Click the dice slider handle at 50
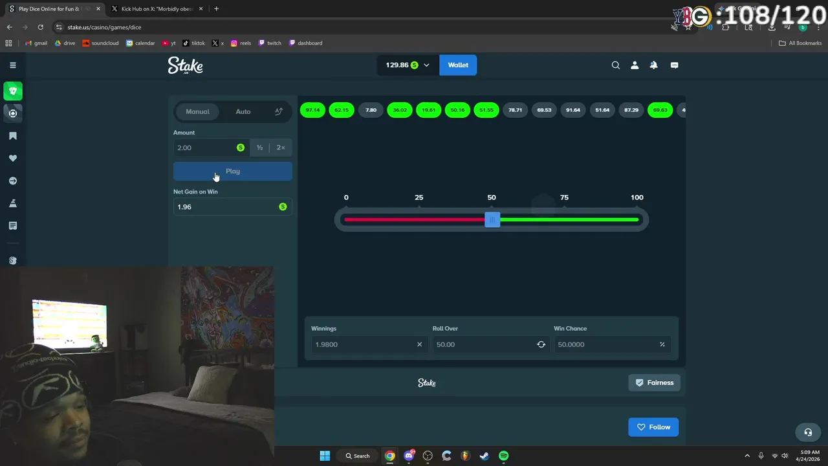Viewport: 828px width, 466px height. 492,220
